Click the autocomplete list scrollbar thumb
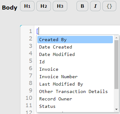Screen dimensions: 120x114 [116, 65]
